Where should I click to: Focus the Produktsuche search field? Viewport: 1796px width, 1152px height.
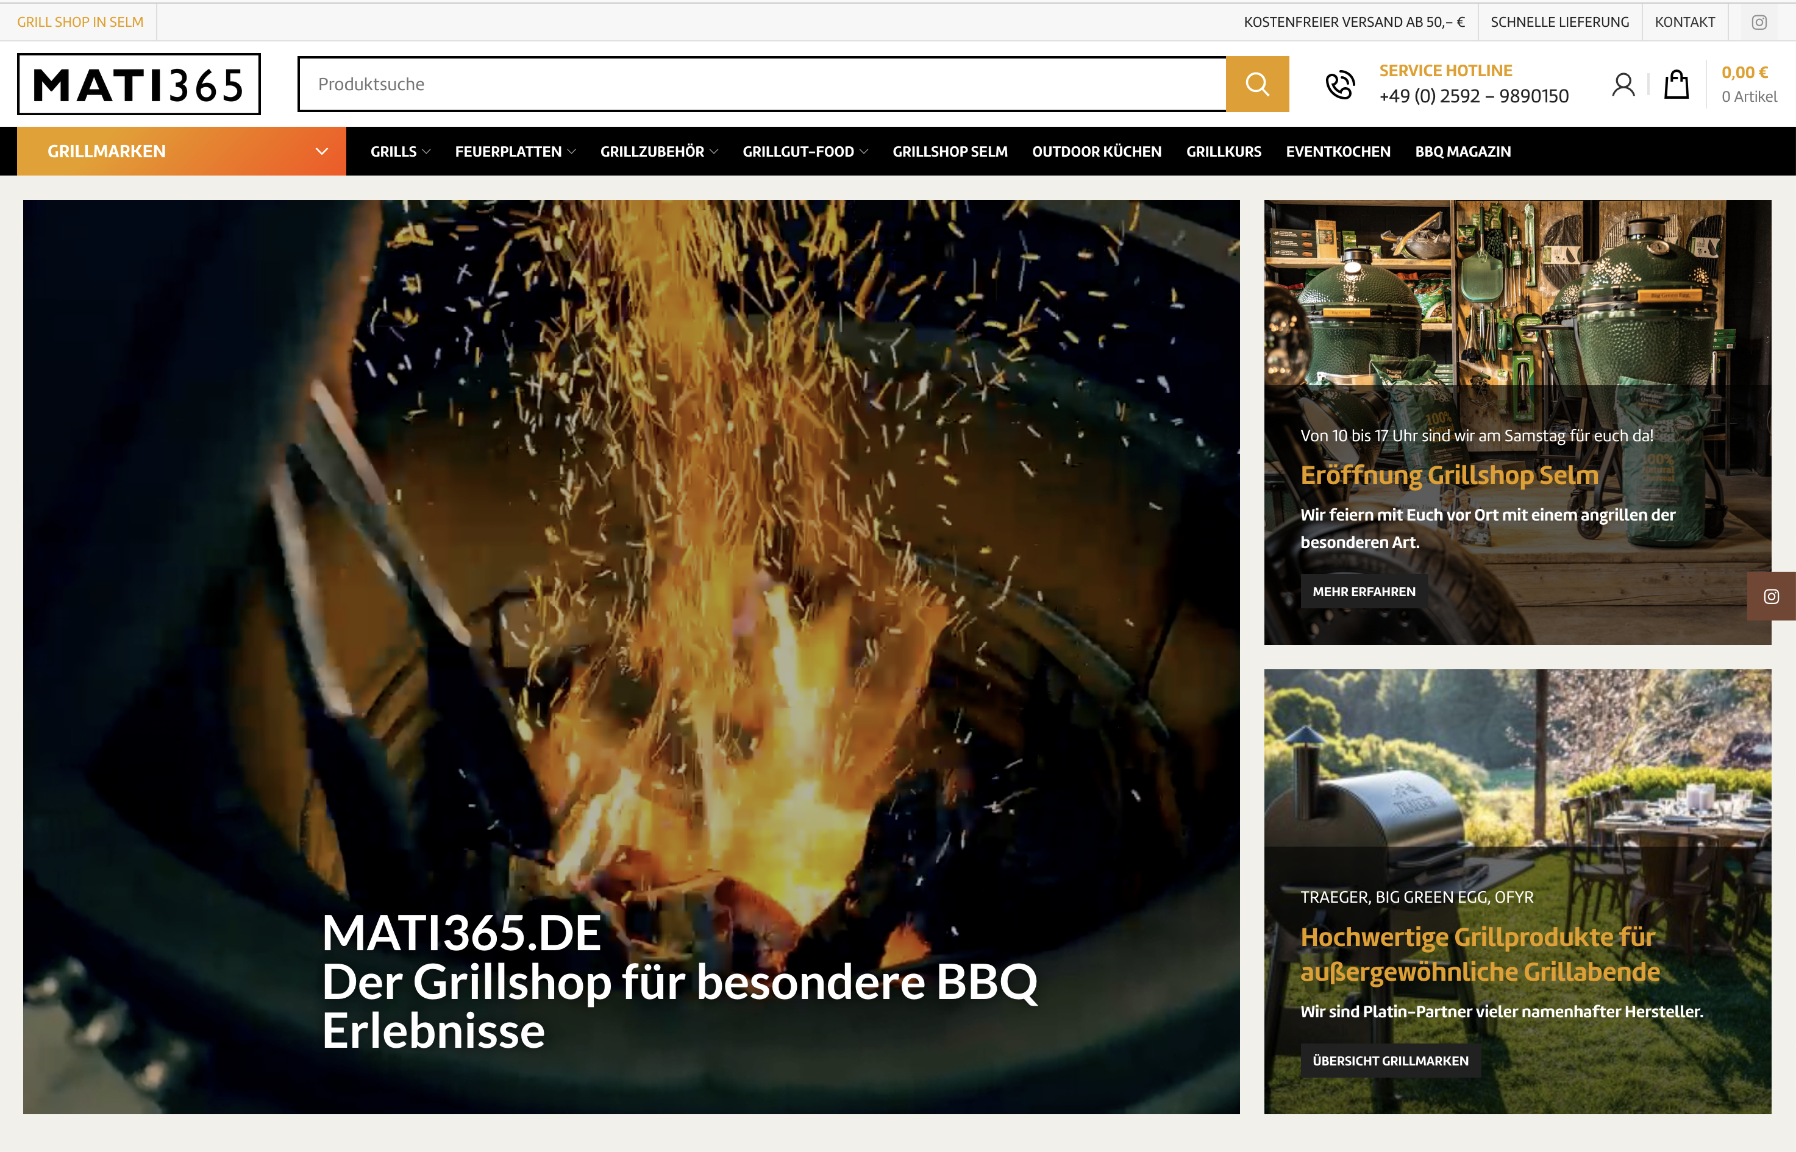(761, 84)
